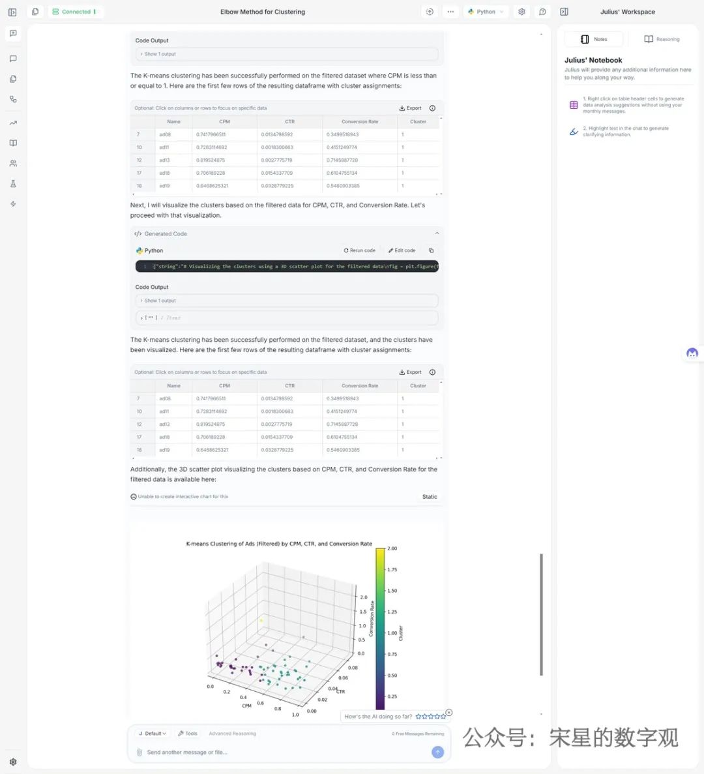This screenshot has width=704, height=774.
Task: Dismiss the AI rating popup
Action: click(448, 712)
